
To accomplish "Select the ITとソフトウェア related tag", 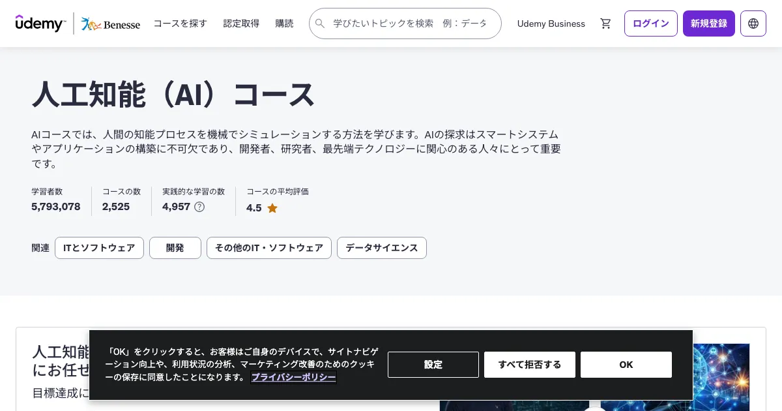I will (x=99, y=248).
